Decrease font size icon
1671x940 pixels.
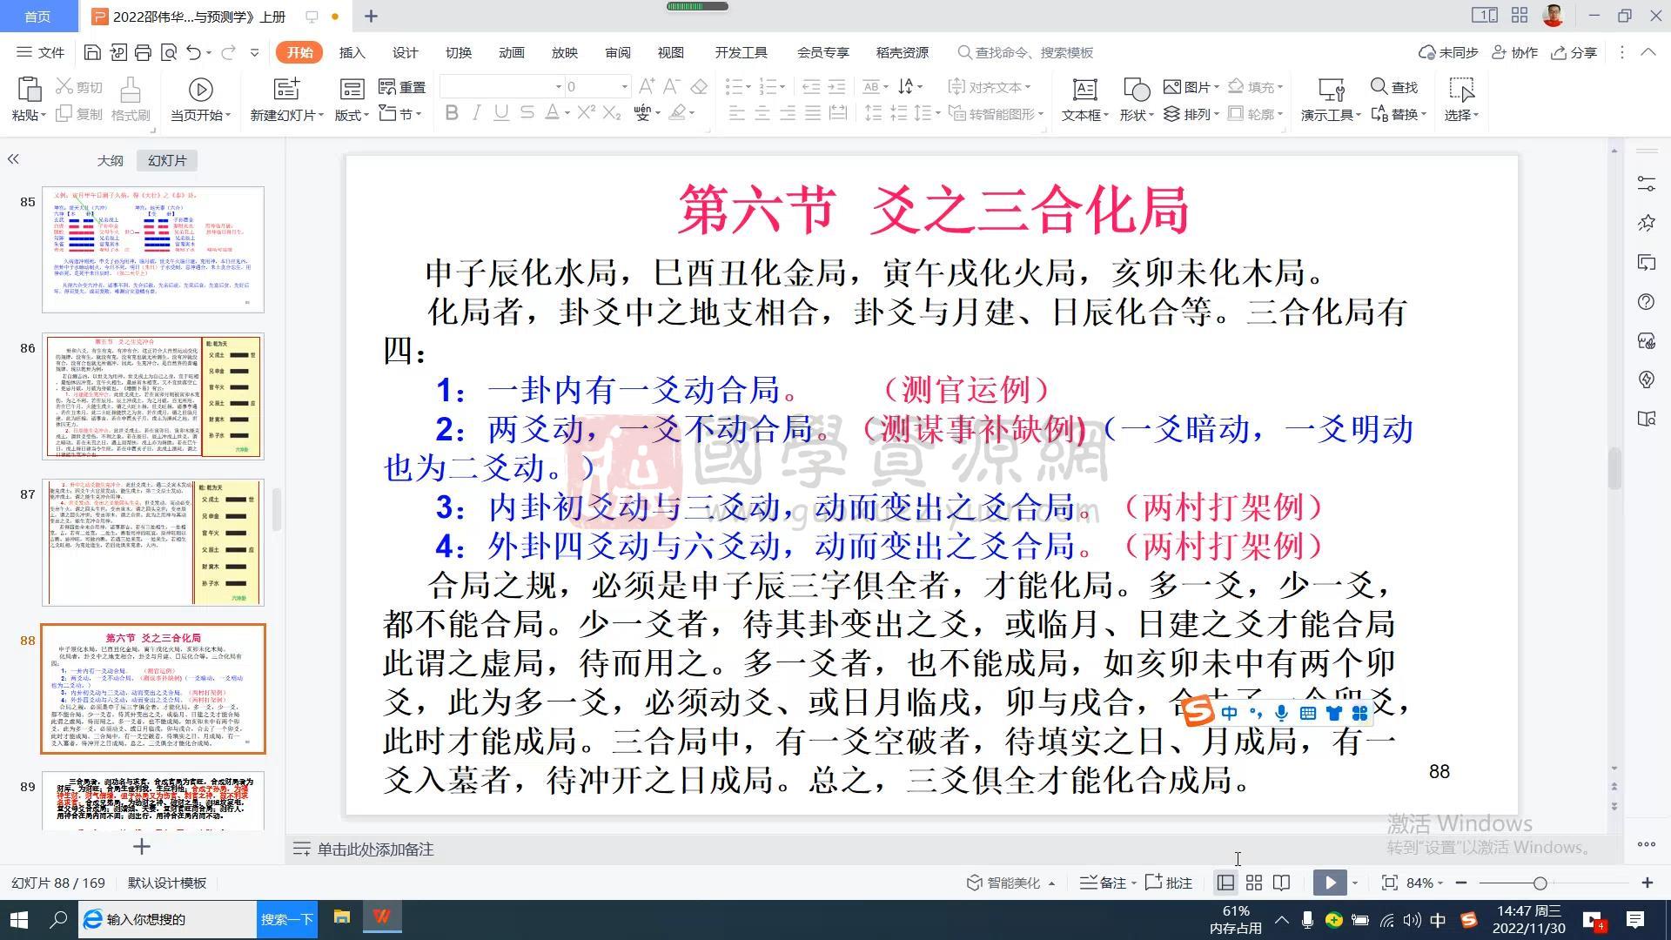coord(671,87)
